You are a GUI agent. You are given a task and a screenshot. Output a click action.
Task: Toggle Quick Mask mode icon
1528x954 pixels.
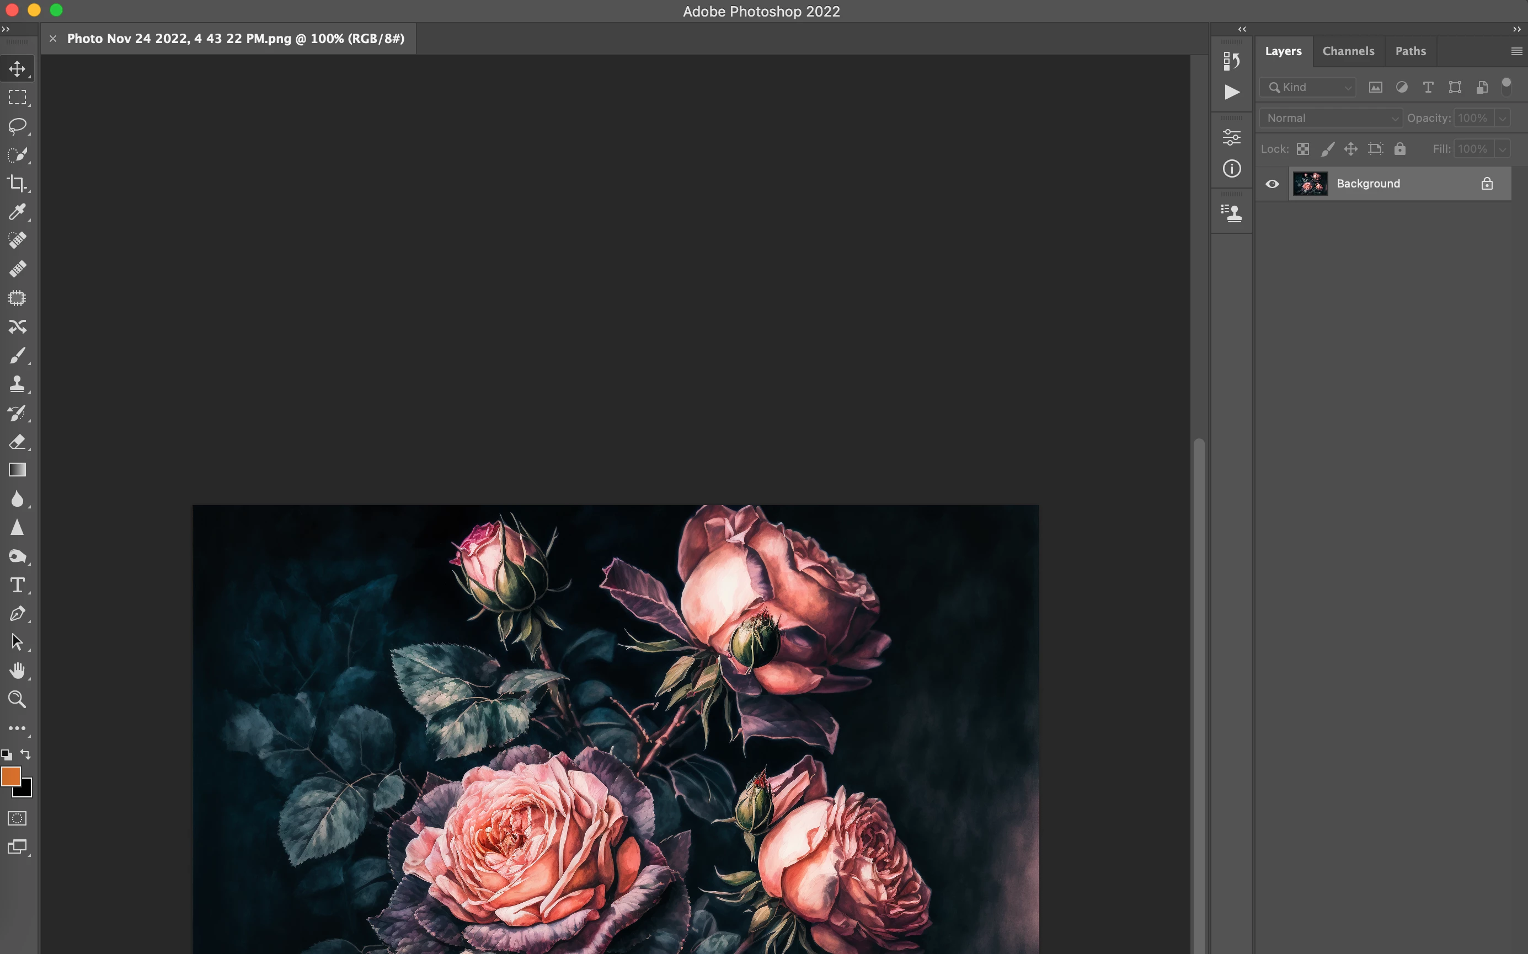(17, 818)
